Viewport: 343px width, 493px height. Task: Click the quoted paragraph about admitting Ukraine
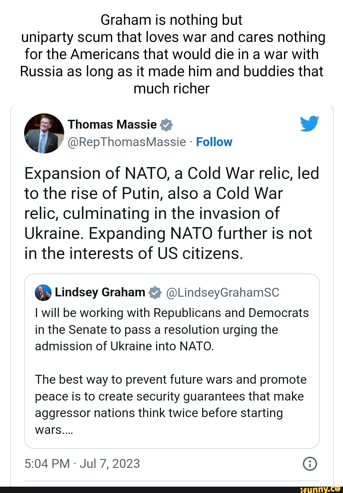[171, 329]
